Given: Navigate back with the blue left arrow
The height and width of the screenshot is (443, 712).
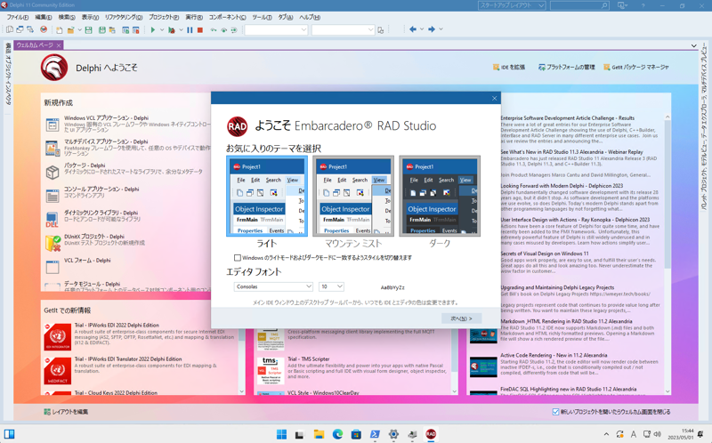Looking at the screenshot, I should (x=412, y=29).
